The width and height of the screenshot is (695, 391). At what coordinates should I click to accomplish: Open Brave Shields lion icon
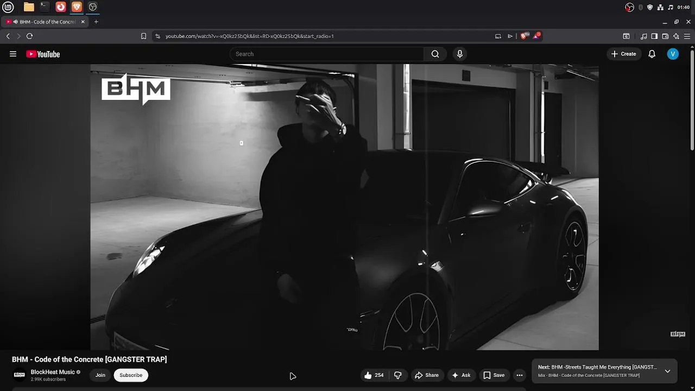(x=524, y=36)
